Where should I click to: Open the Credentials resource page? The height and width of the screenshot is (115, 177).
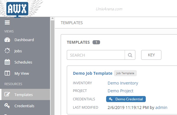coord(24,106)
